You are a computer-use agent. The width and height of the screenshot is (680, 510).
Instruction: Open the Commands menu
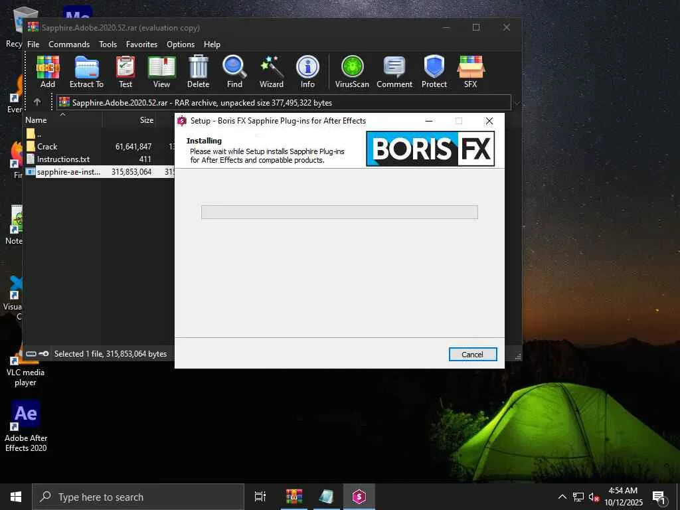coord(69,44)
